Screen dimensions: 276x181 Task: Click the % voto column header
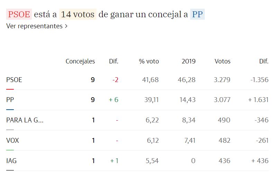(x=149, y=61)
